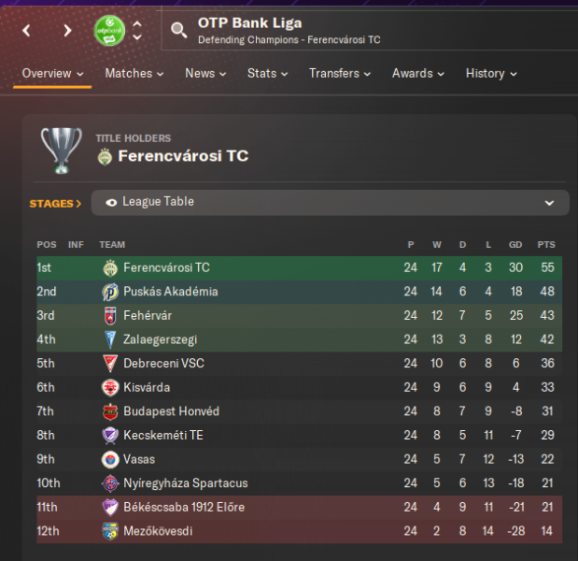The height and width of the screenshot is (561, 578).
Task: Expand the Transfers menu
Action: coord(339,73)
